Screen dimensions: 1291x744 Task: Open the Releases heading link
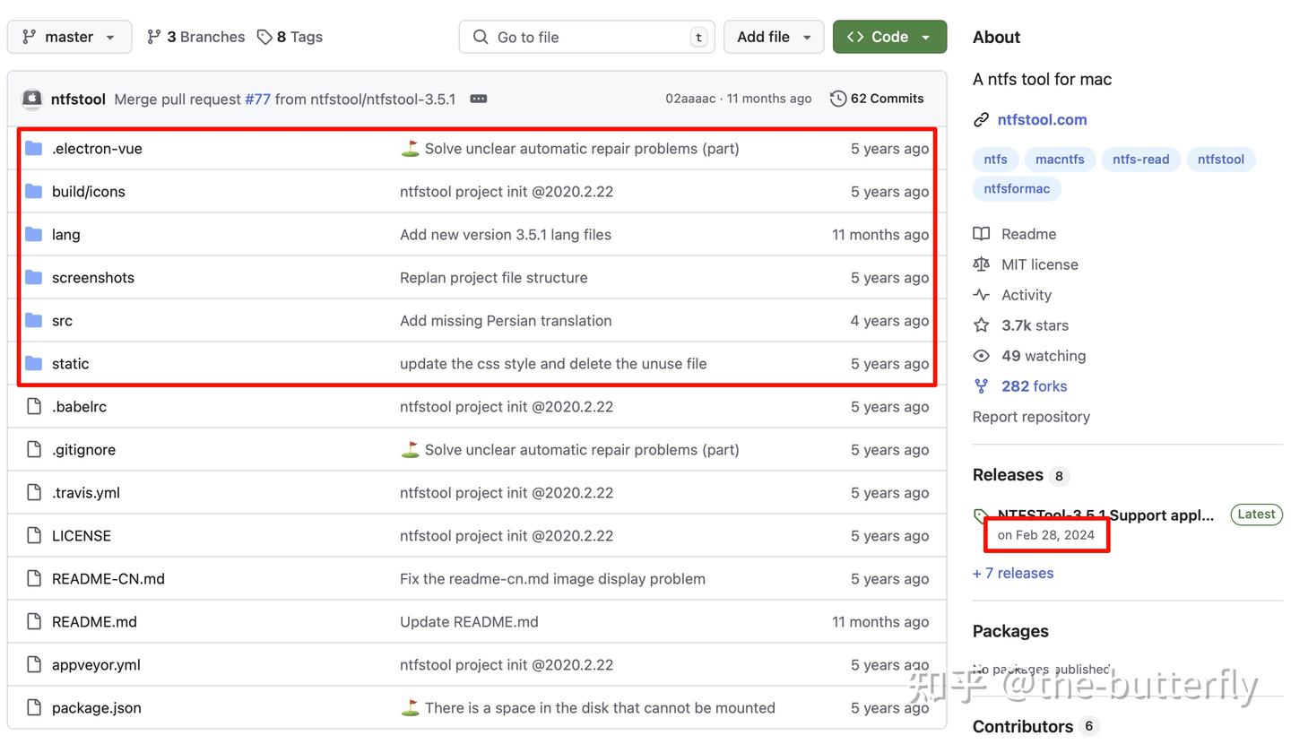click(x=1008, y=475)
